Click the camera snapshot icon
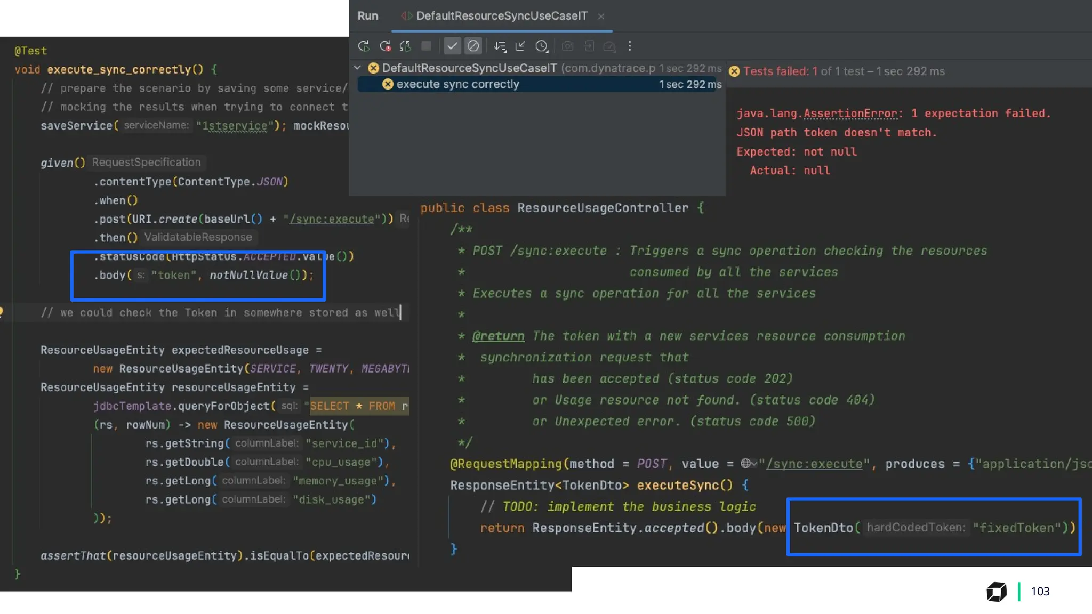The height and width of the screenshot is (614, 1092). coord(568,46)
